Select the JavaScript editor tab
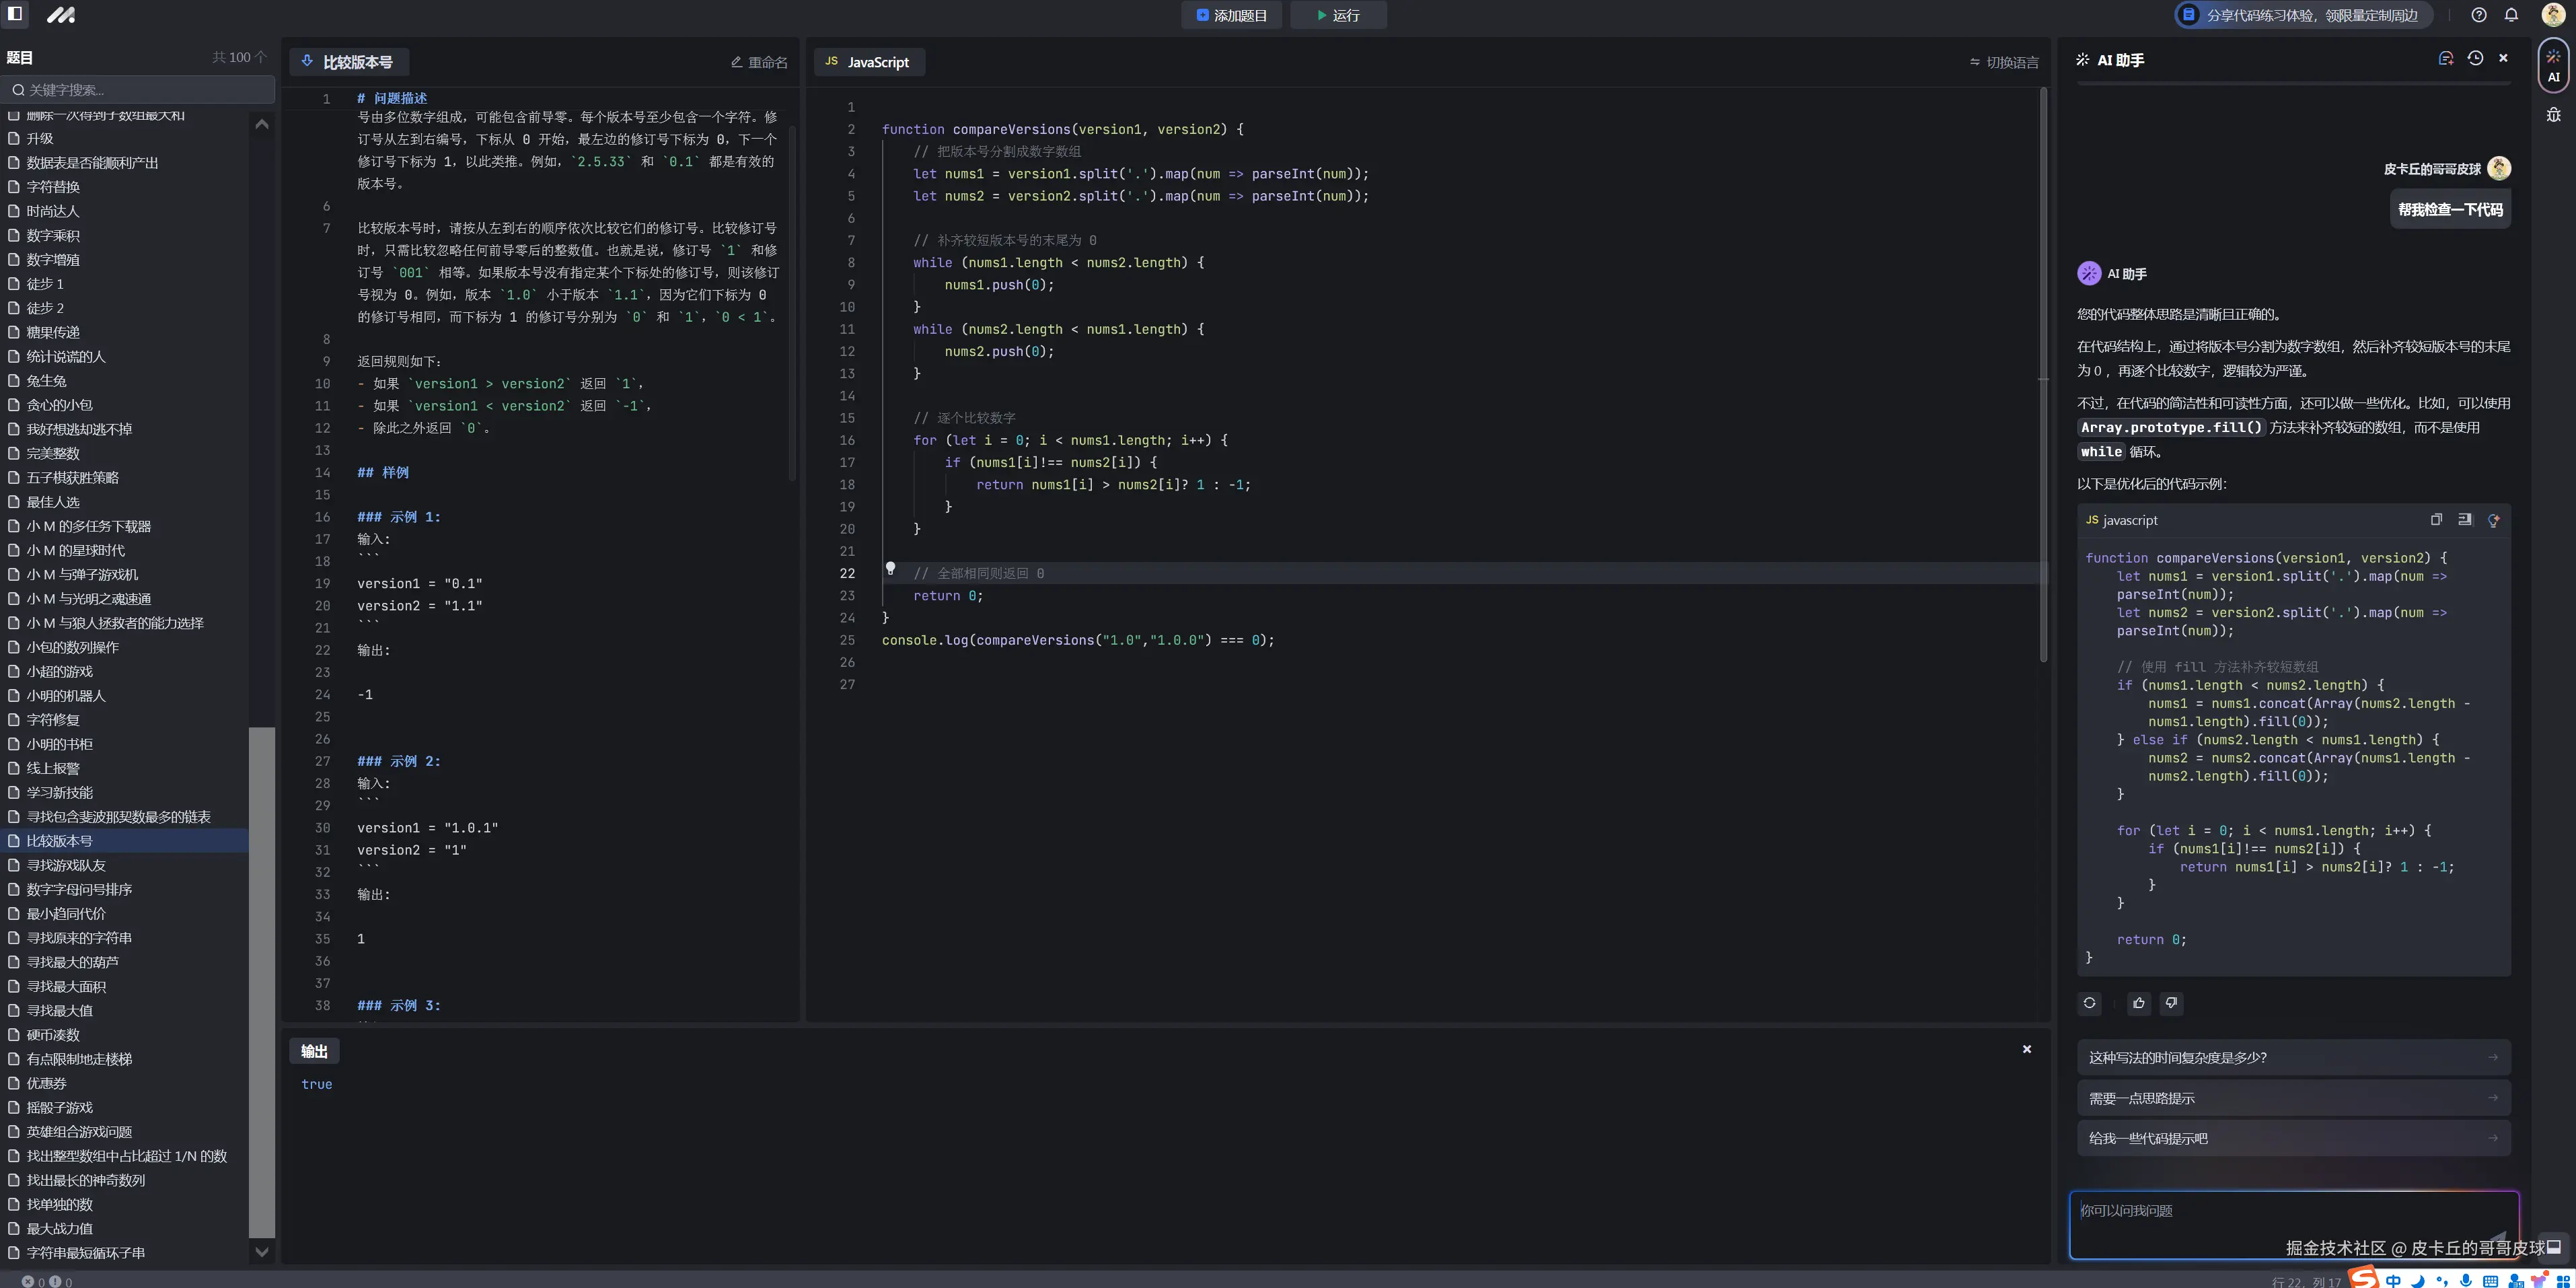This screenshot has height=1288, width=2576. 868,62
